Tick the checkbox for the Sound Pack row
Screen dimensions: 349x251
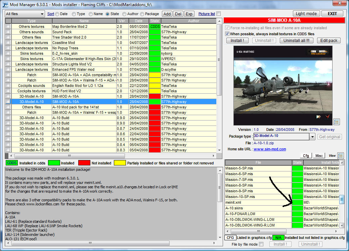(8, 32)
